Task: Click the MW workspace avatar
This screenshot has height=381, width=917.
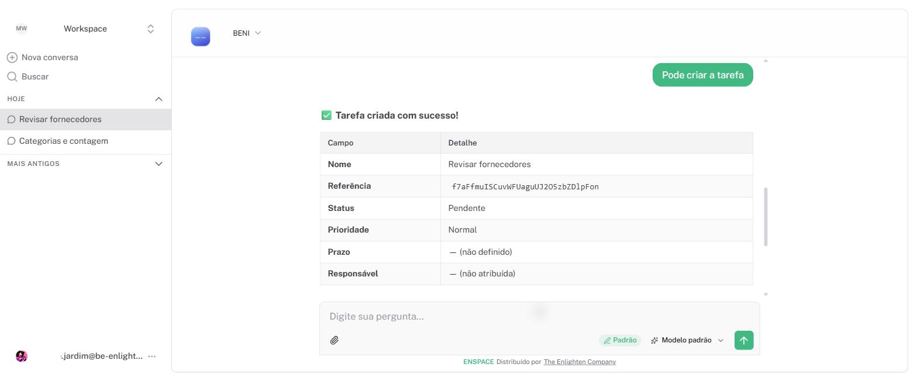Action: pos(22,29)
